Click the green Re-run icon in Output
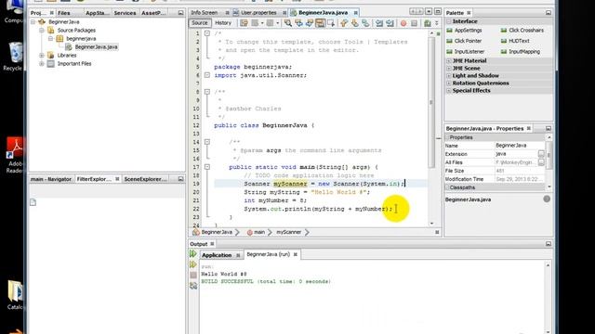This screenshot has width=595, height=334. (x=193, y=253)
